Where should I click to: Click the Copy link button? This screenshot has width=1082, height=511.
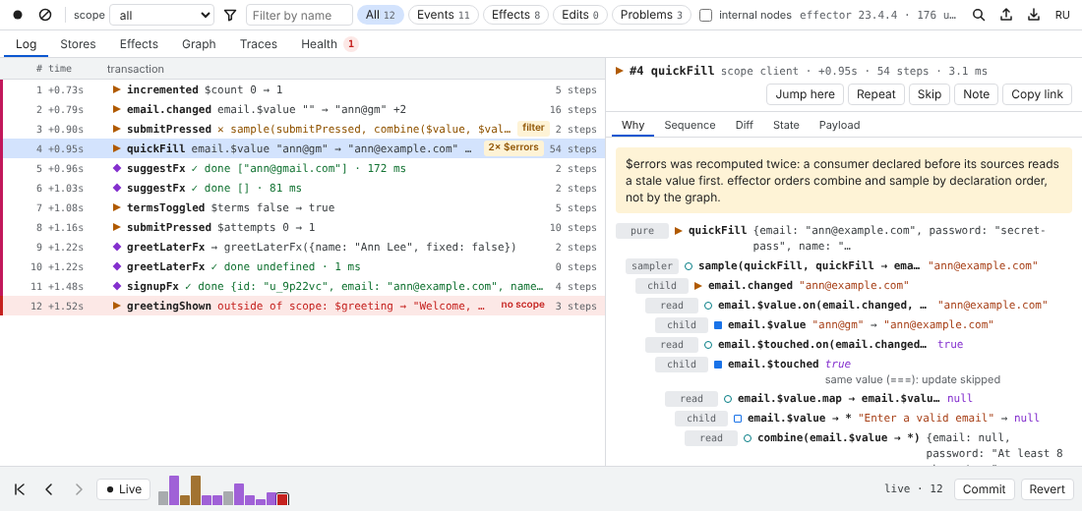pos(1037,94)
